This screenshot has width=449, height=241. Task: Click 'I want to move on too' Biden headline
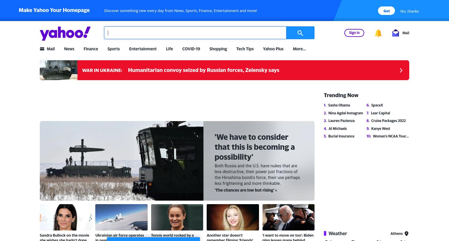(x=288, y=237)
